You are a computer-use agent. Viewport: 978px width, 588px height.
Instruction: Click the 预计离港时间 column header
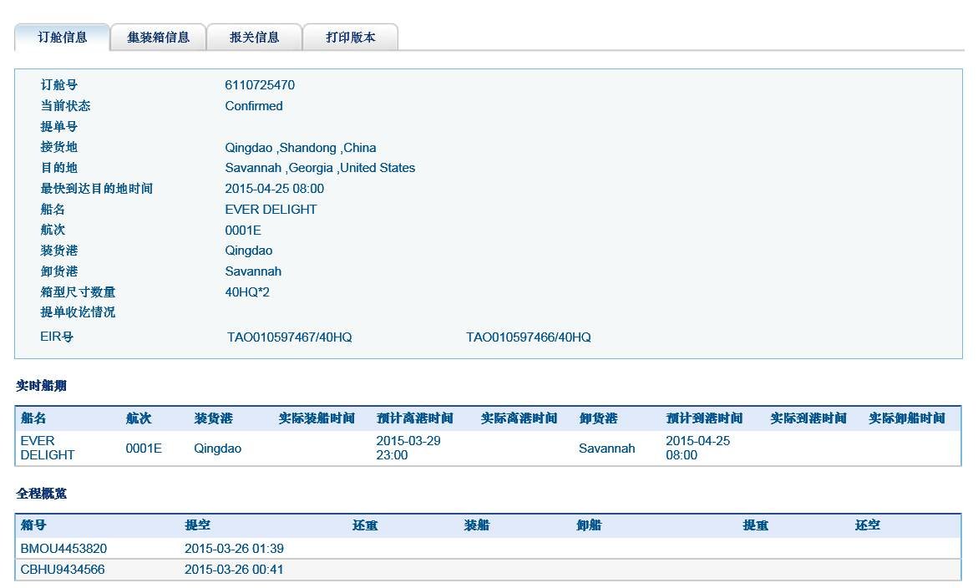415,418
